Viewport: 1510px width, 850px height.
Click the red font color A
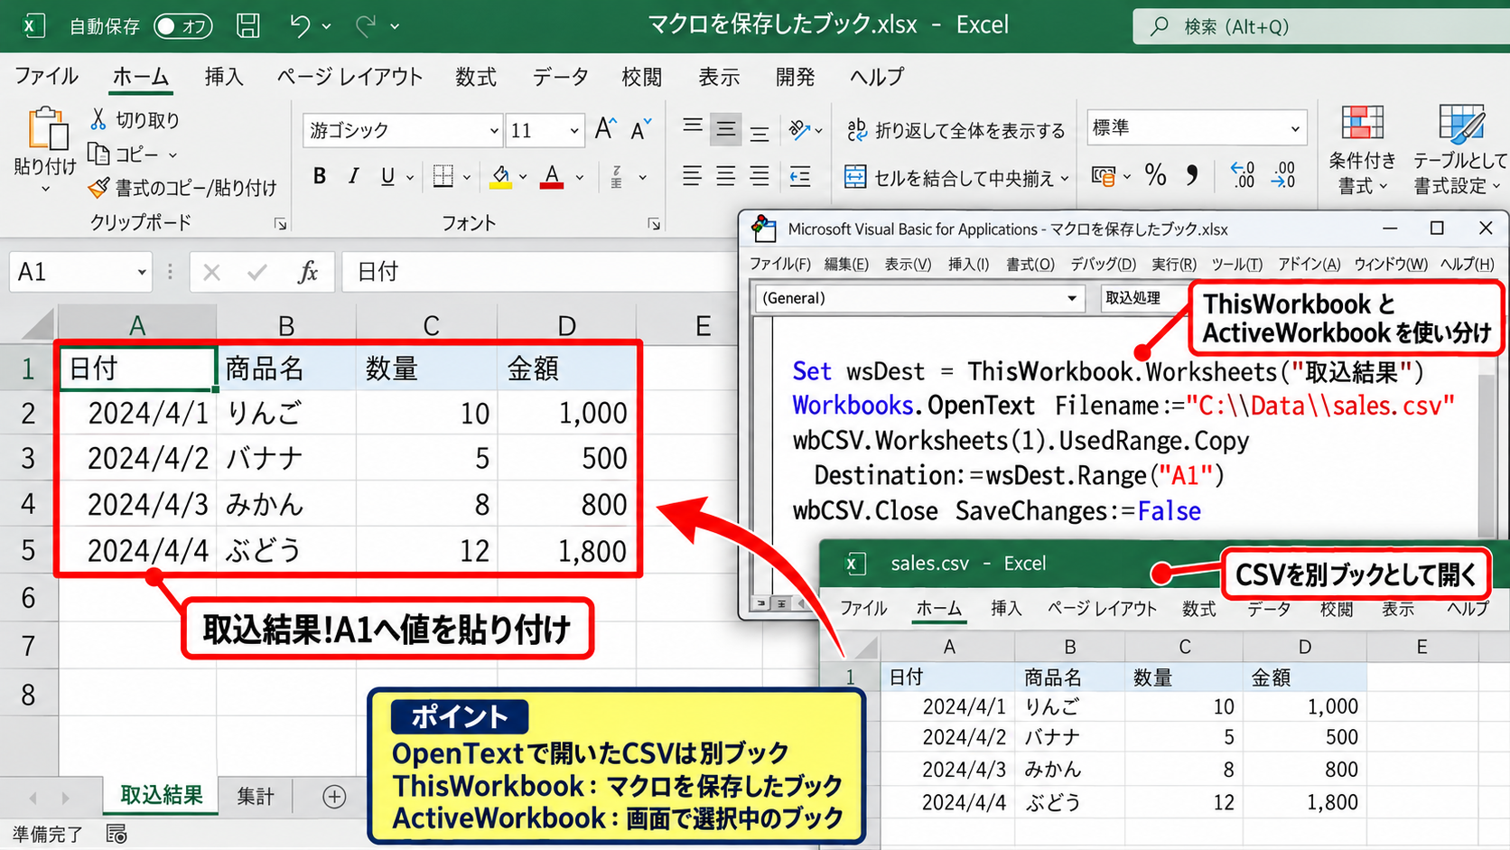(x=552, y=176)
